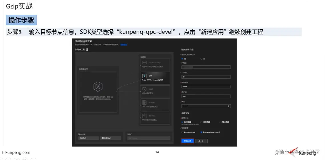Select the online deployment radio option

point(182,122)
